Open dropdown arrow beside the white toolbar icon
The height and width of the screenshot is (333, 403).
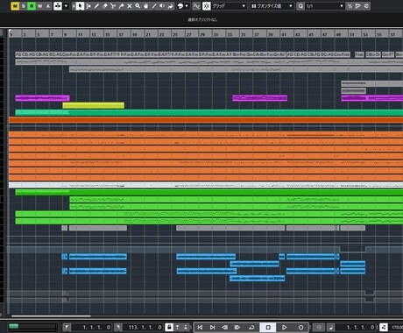pos(67,6)
